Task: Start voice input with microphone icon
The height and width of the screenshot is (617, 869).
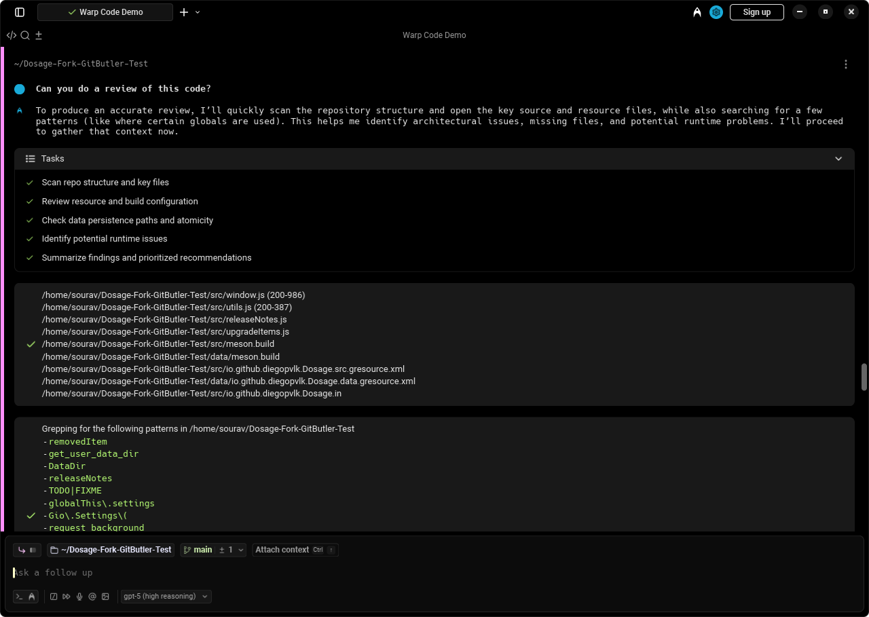Action: (x=79, y=597)
